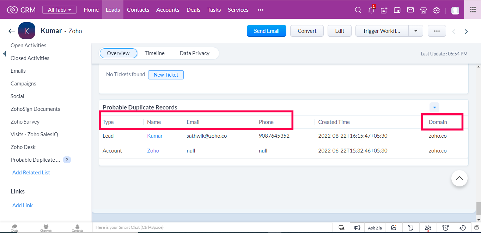Jump to Visits - Zoho SalesIQ in the sidebar
The image size is (481, 233).
[34, 135]
